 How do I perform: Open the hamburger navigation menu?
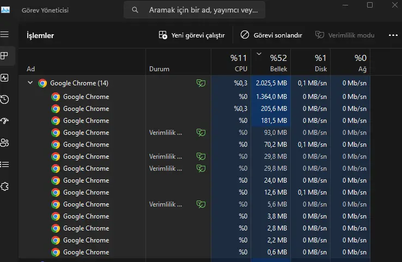coord(4,34)
